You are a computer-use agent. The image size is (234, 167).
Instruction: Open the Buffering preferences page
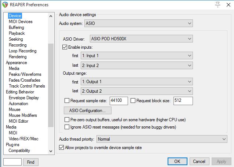(17, 27)
